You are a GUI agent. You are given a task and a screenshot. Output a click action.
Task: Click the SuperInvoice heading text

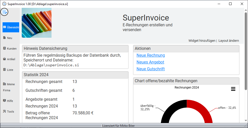146,18
